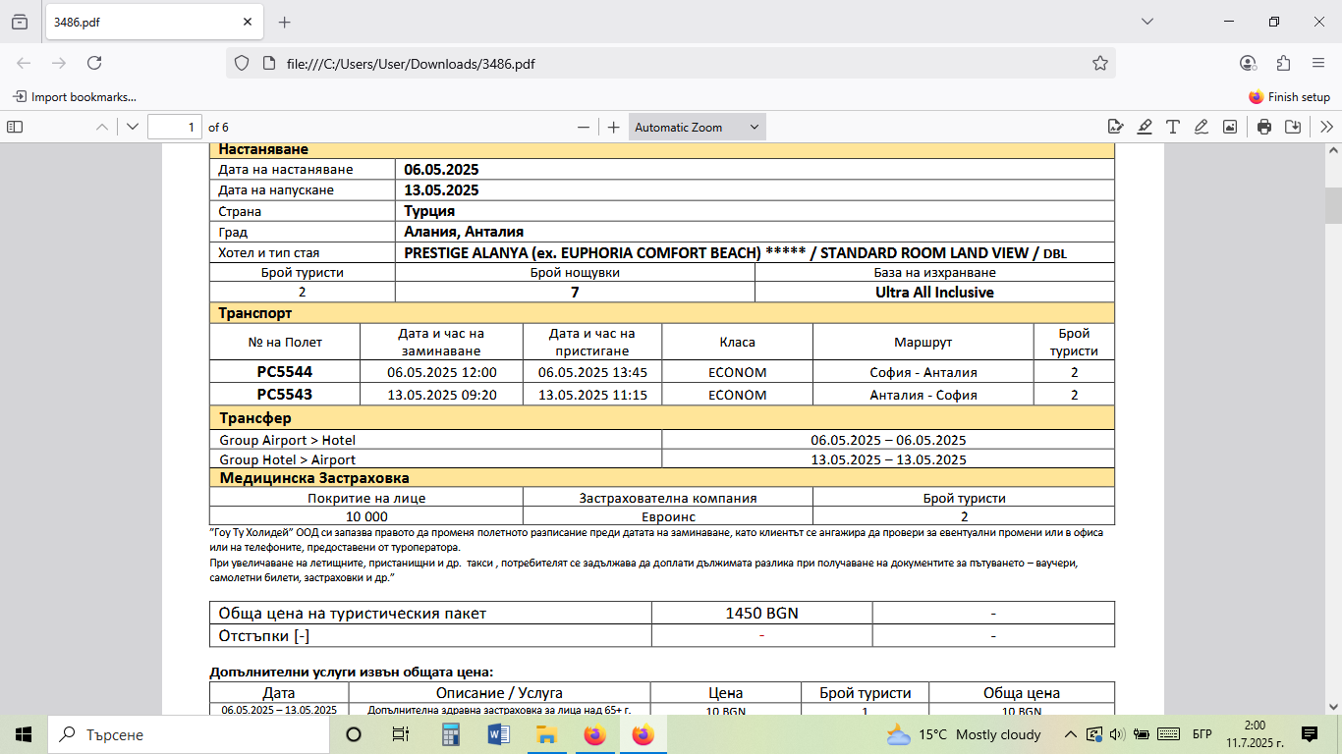This screenshot has width=1342, height=754.
Task: Toggle the PDF sidebar panel
Action: 15,127
